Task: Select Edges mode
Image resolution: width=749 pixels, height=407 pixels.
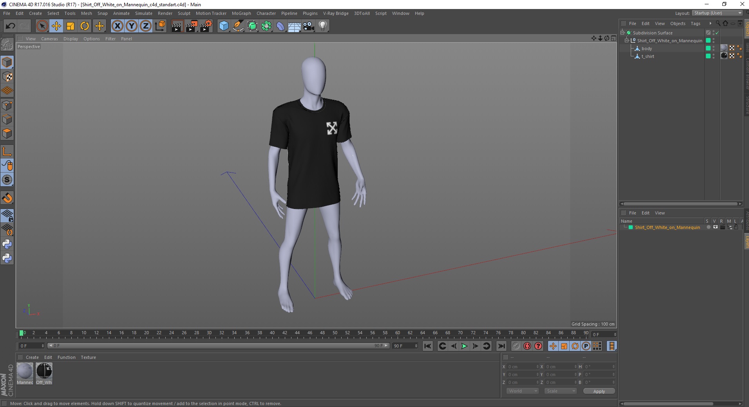Action: 7,119
